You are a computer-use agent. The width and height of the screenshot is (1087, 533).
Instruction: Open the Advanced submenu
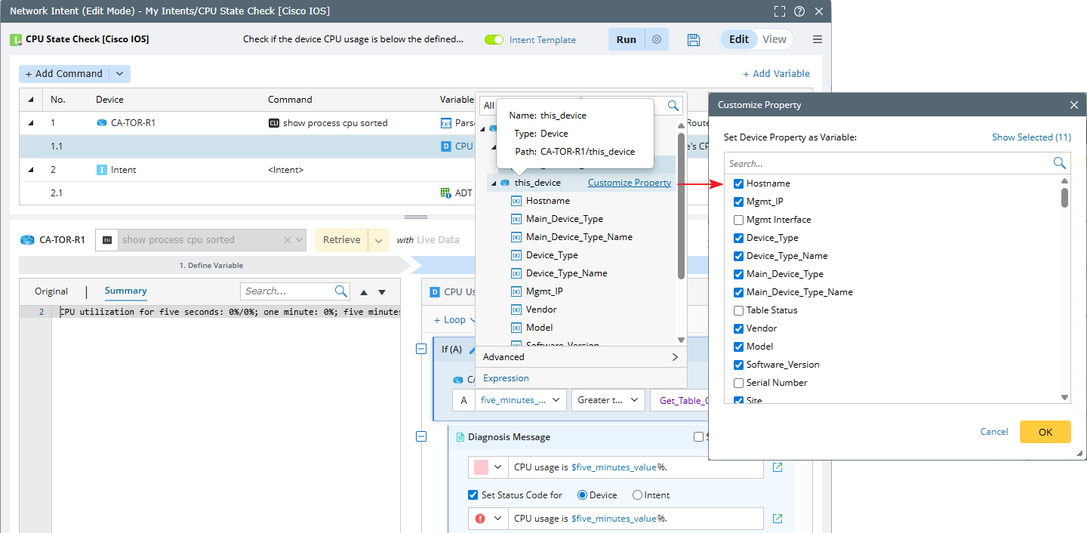[x=580, y=357]
